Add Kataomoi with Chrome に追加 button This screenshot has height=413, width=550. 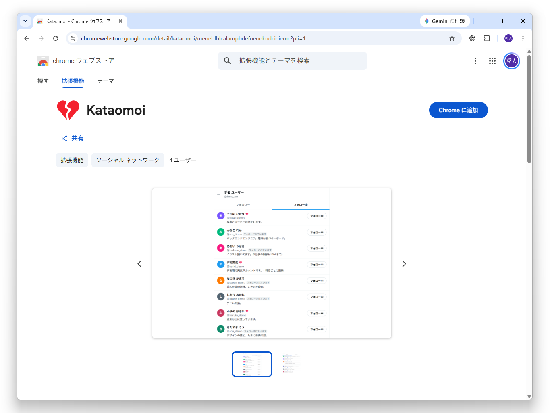[x=459, y=110]
